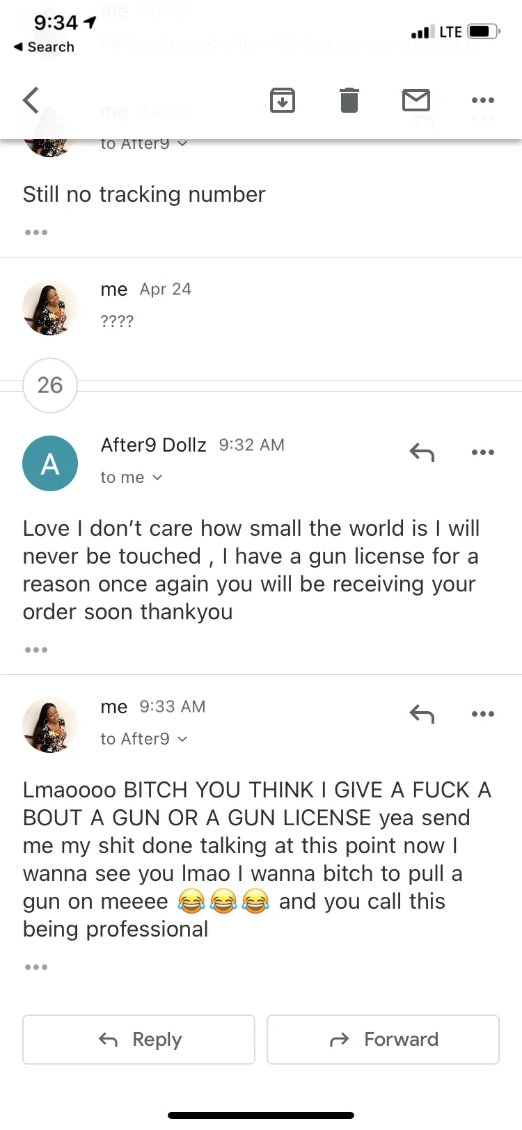
Task: Show trimmed content under "Still no tracking number"
Action: [36, 232]
